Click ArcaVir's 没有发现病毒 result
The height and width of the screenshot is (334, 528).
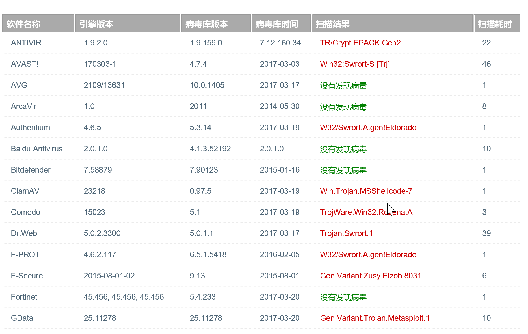click(343, 107)
